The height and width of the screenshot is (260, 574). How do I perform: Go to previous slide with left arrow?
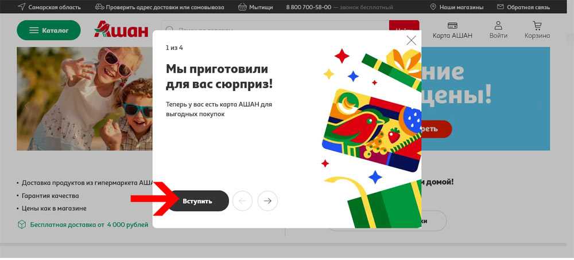point(242,201)
